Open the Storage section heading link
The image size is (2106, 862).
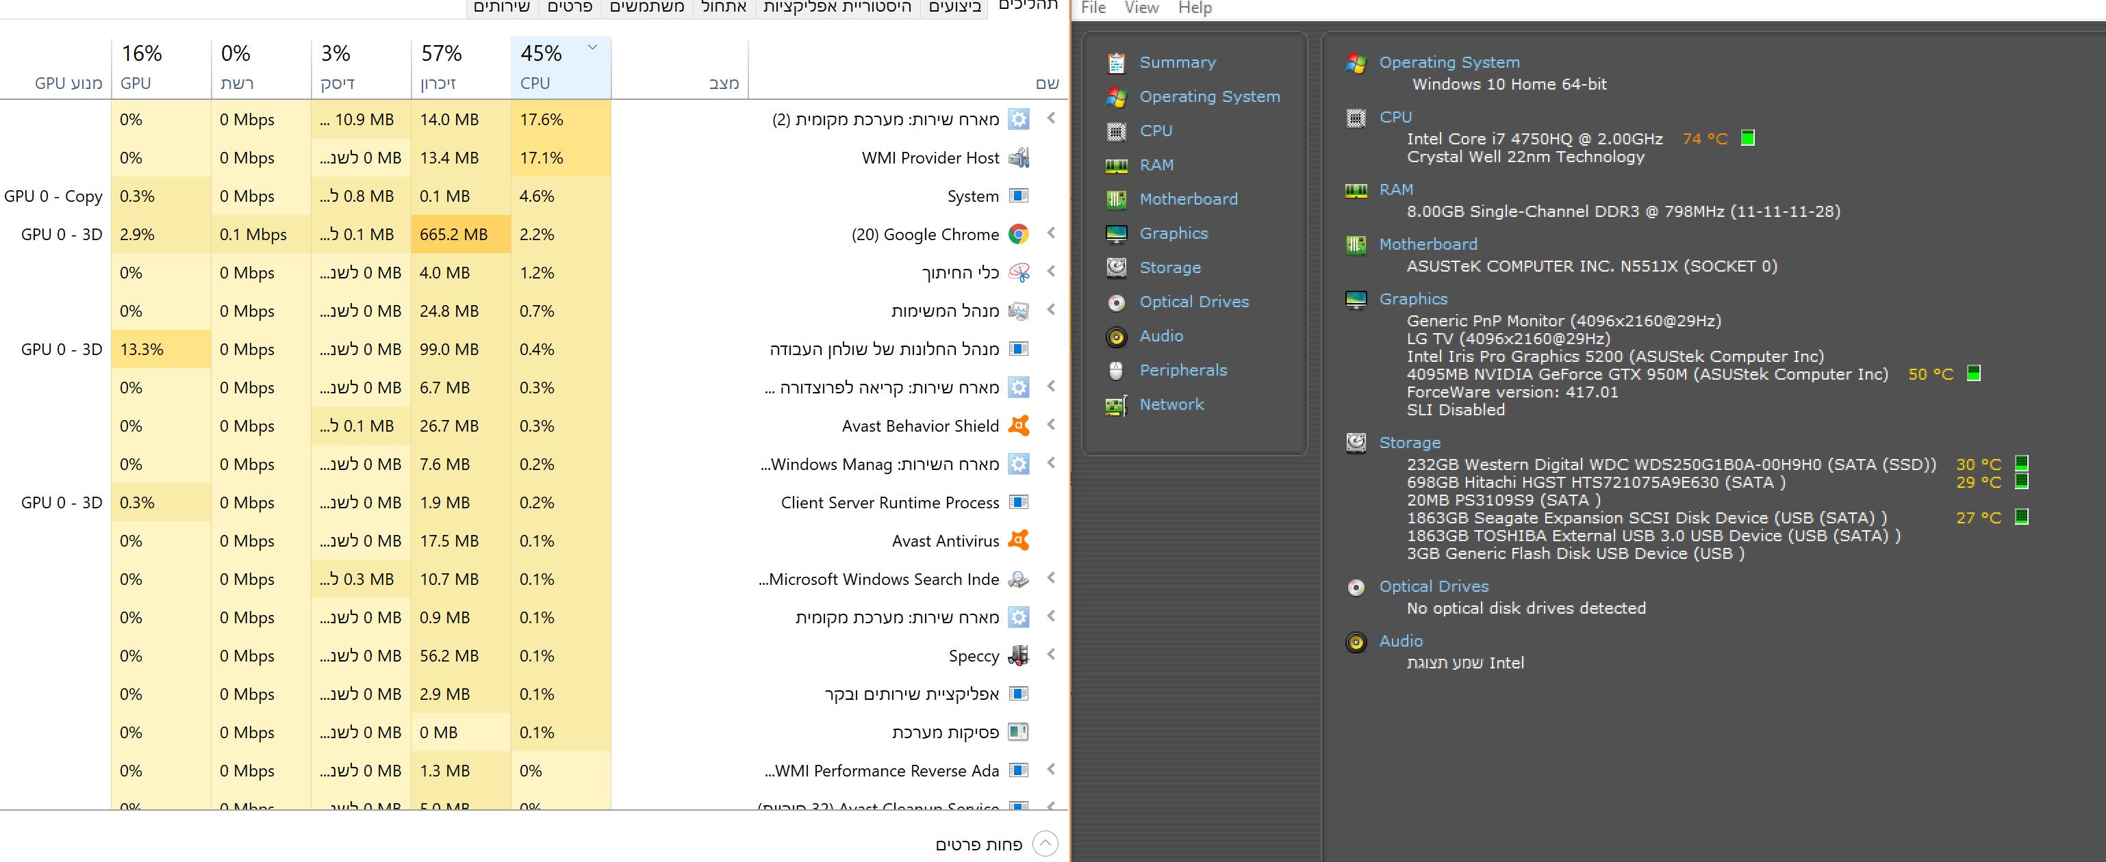coord(1410,443)
